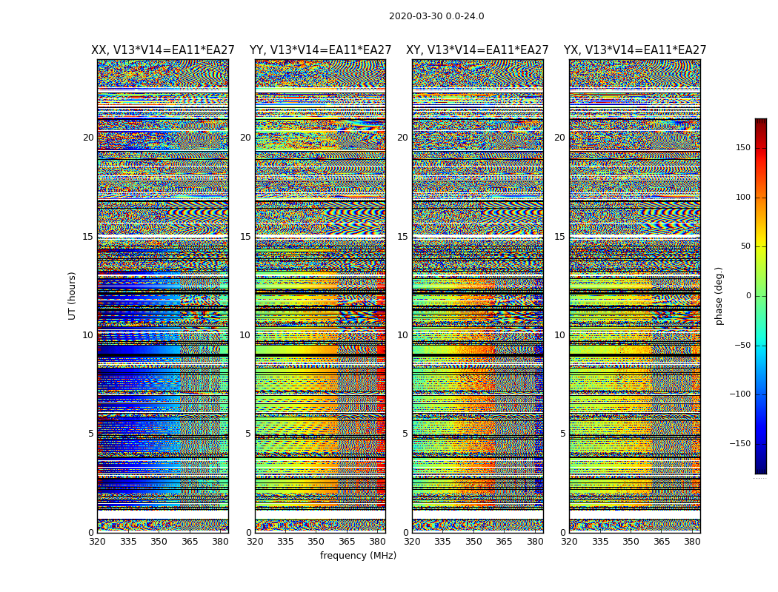Click colorbar tick label −50
Screen dimensions: 778x592
coord(742,346)
